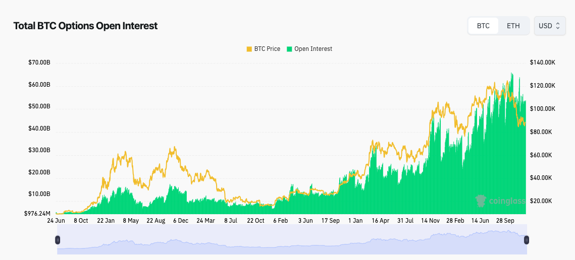Screen dimensions: 575x260
Task: Click the up-down chevron beside USD
Action: coord(558,26)
